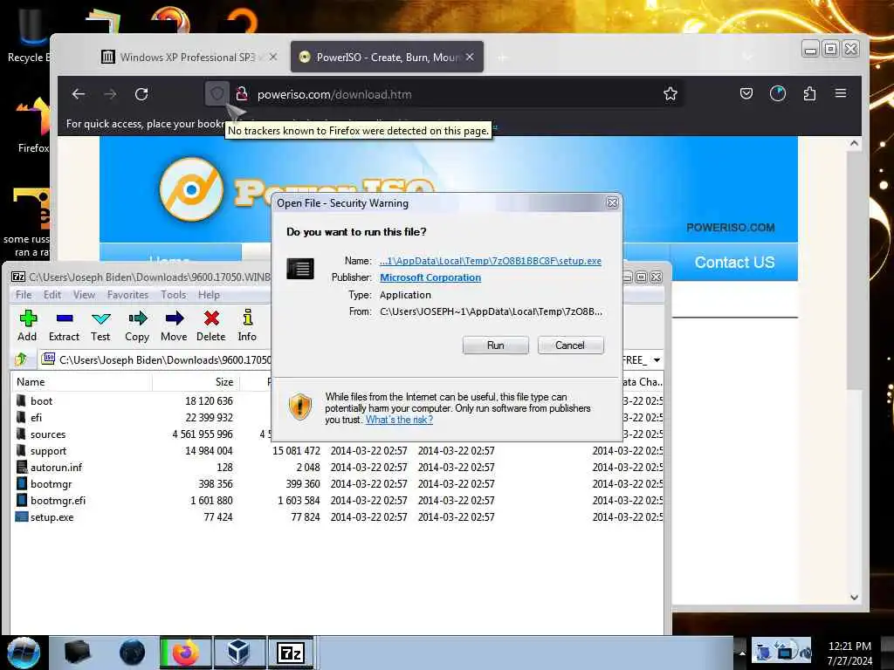The width and height of the screenshot is (894, 670).
Task: Close the Open File - Security Warning dialog
Action: tap(612, 202)
